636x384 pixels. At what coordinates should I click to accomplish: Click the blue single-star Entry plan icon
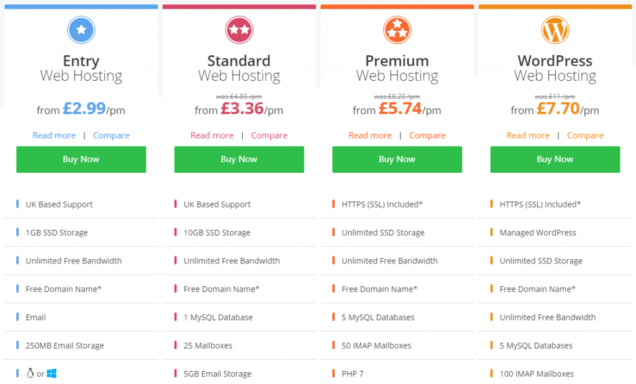(x=81, y=30)
